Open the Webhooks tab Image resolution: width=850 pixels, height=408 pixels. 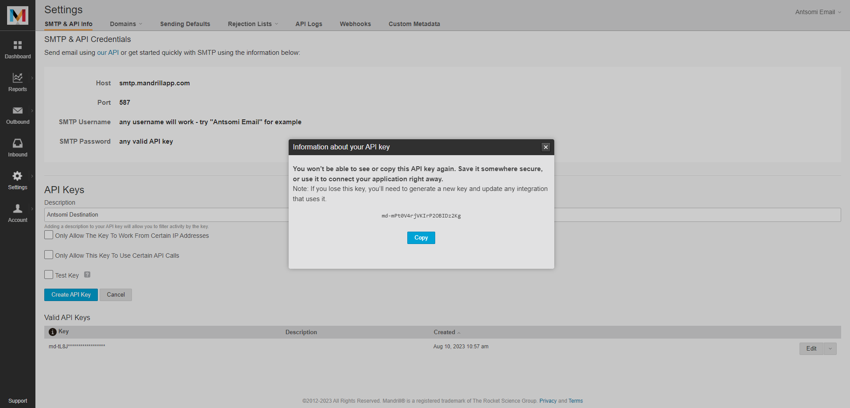(x=355, y=24)
